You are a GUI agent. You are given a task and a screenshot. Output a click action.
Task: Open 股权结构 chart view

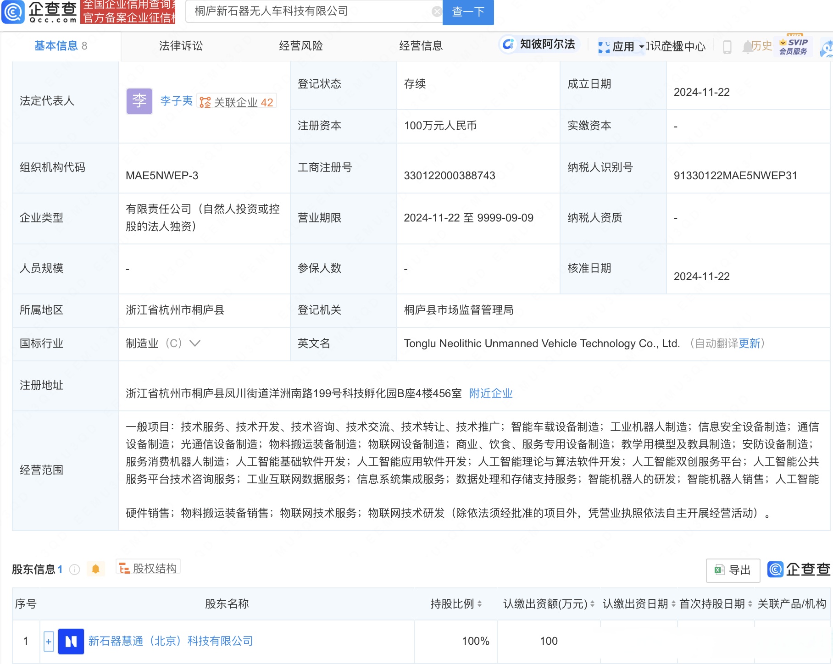149,567
